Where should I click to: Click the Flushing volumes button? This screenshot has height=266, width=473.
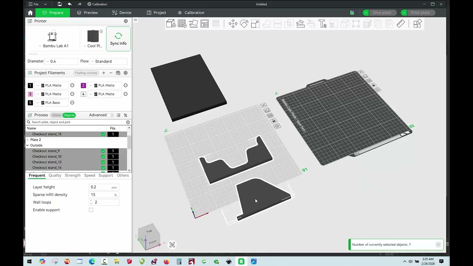86,73
